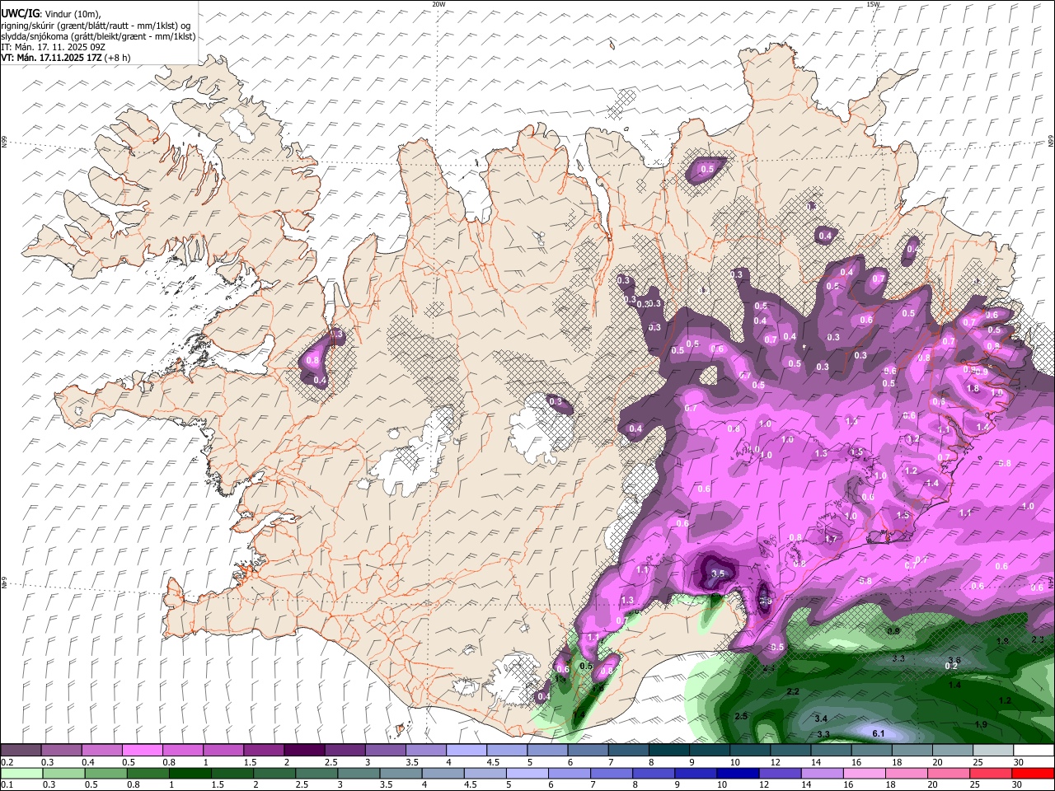Click the lavender snow swatch between 4 and 4.5
The width and height of the screenshot is (1055, 791).
point(467,751)
